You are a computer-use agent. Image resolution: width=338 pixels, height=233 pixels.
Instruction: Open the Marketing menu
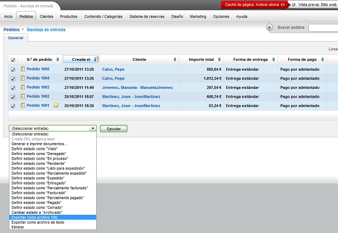click(198, 16)
